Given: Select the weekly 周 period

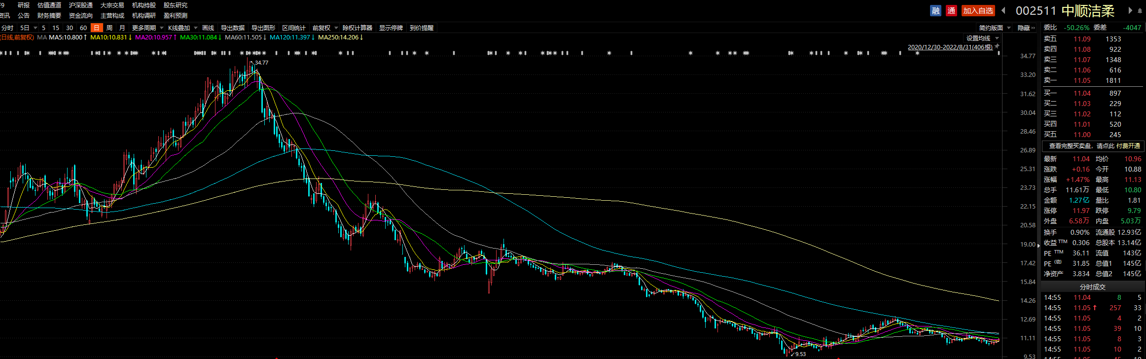Looking at the screenshot, I should (x=109, y=28).
